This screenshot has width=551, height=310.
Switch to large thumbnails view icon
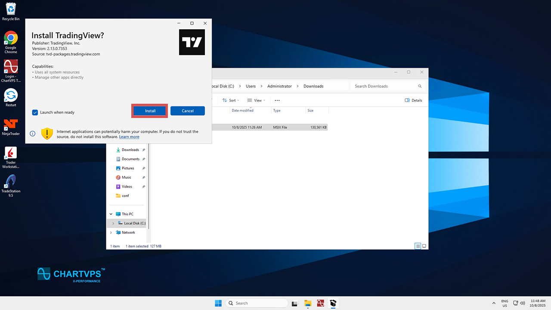click(424, 246)
